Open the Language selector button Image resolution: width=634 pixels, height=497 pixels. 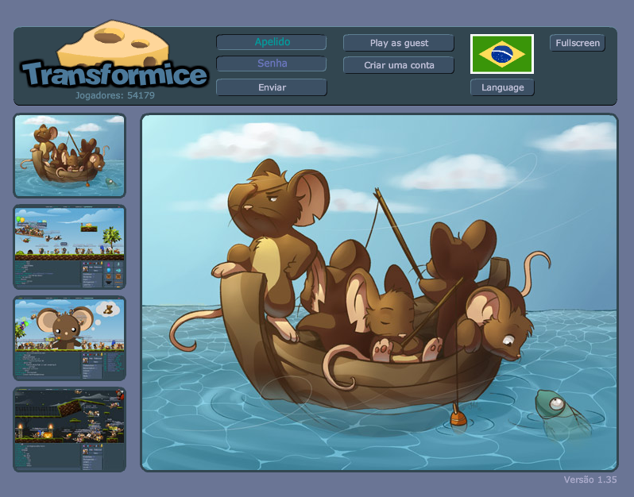(502, 87)
